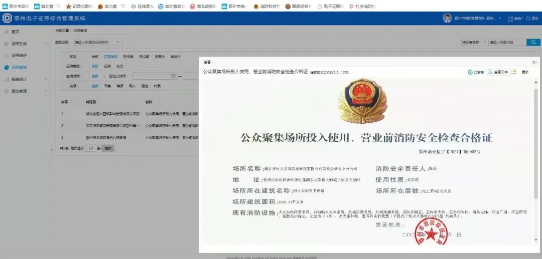Open the 持证者名称 search type dropdown

pos(474,42)
